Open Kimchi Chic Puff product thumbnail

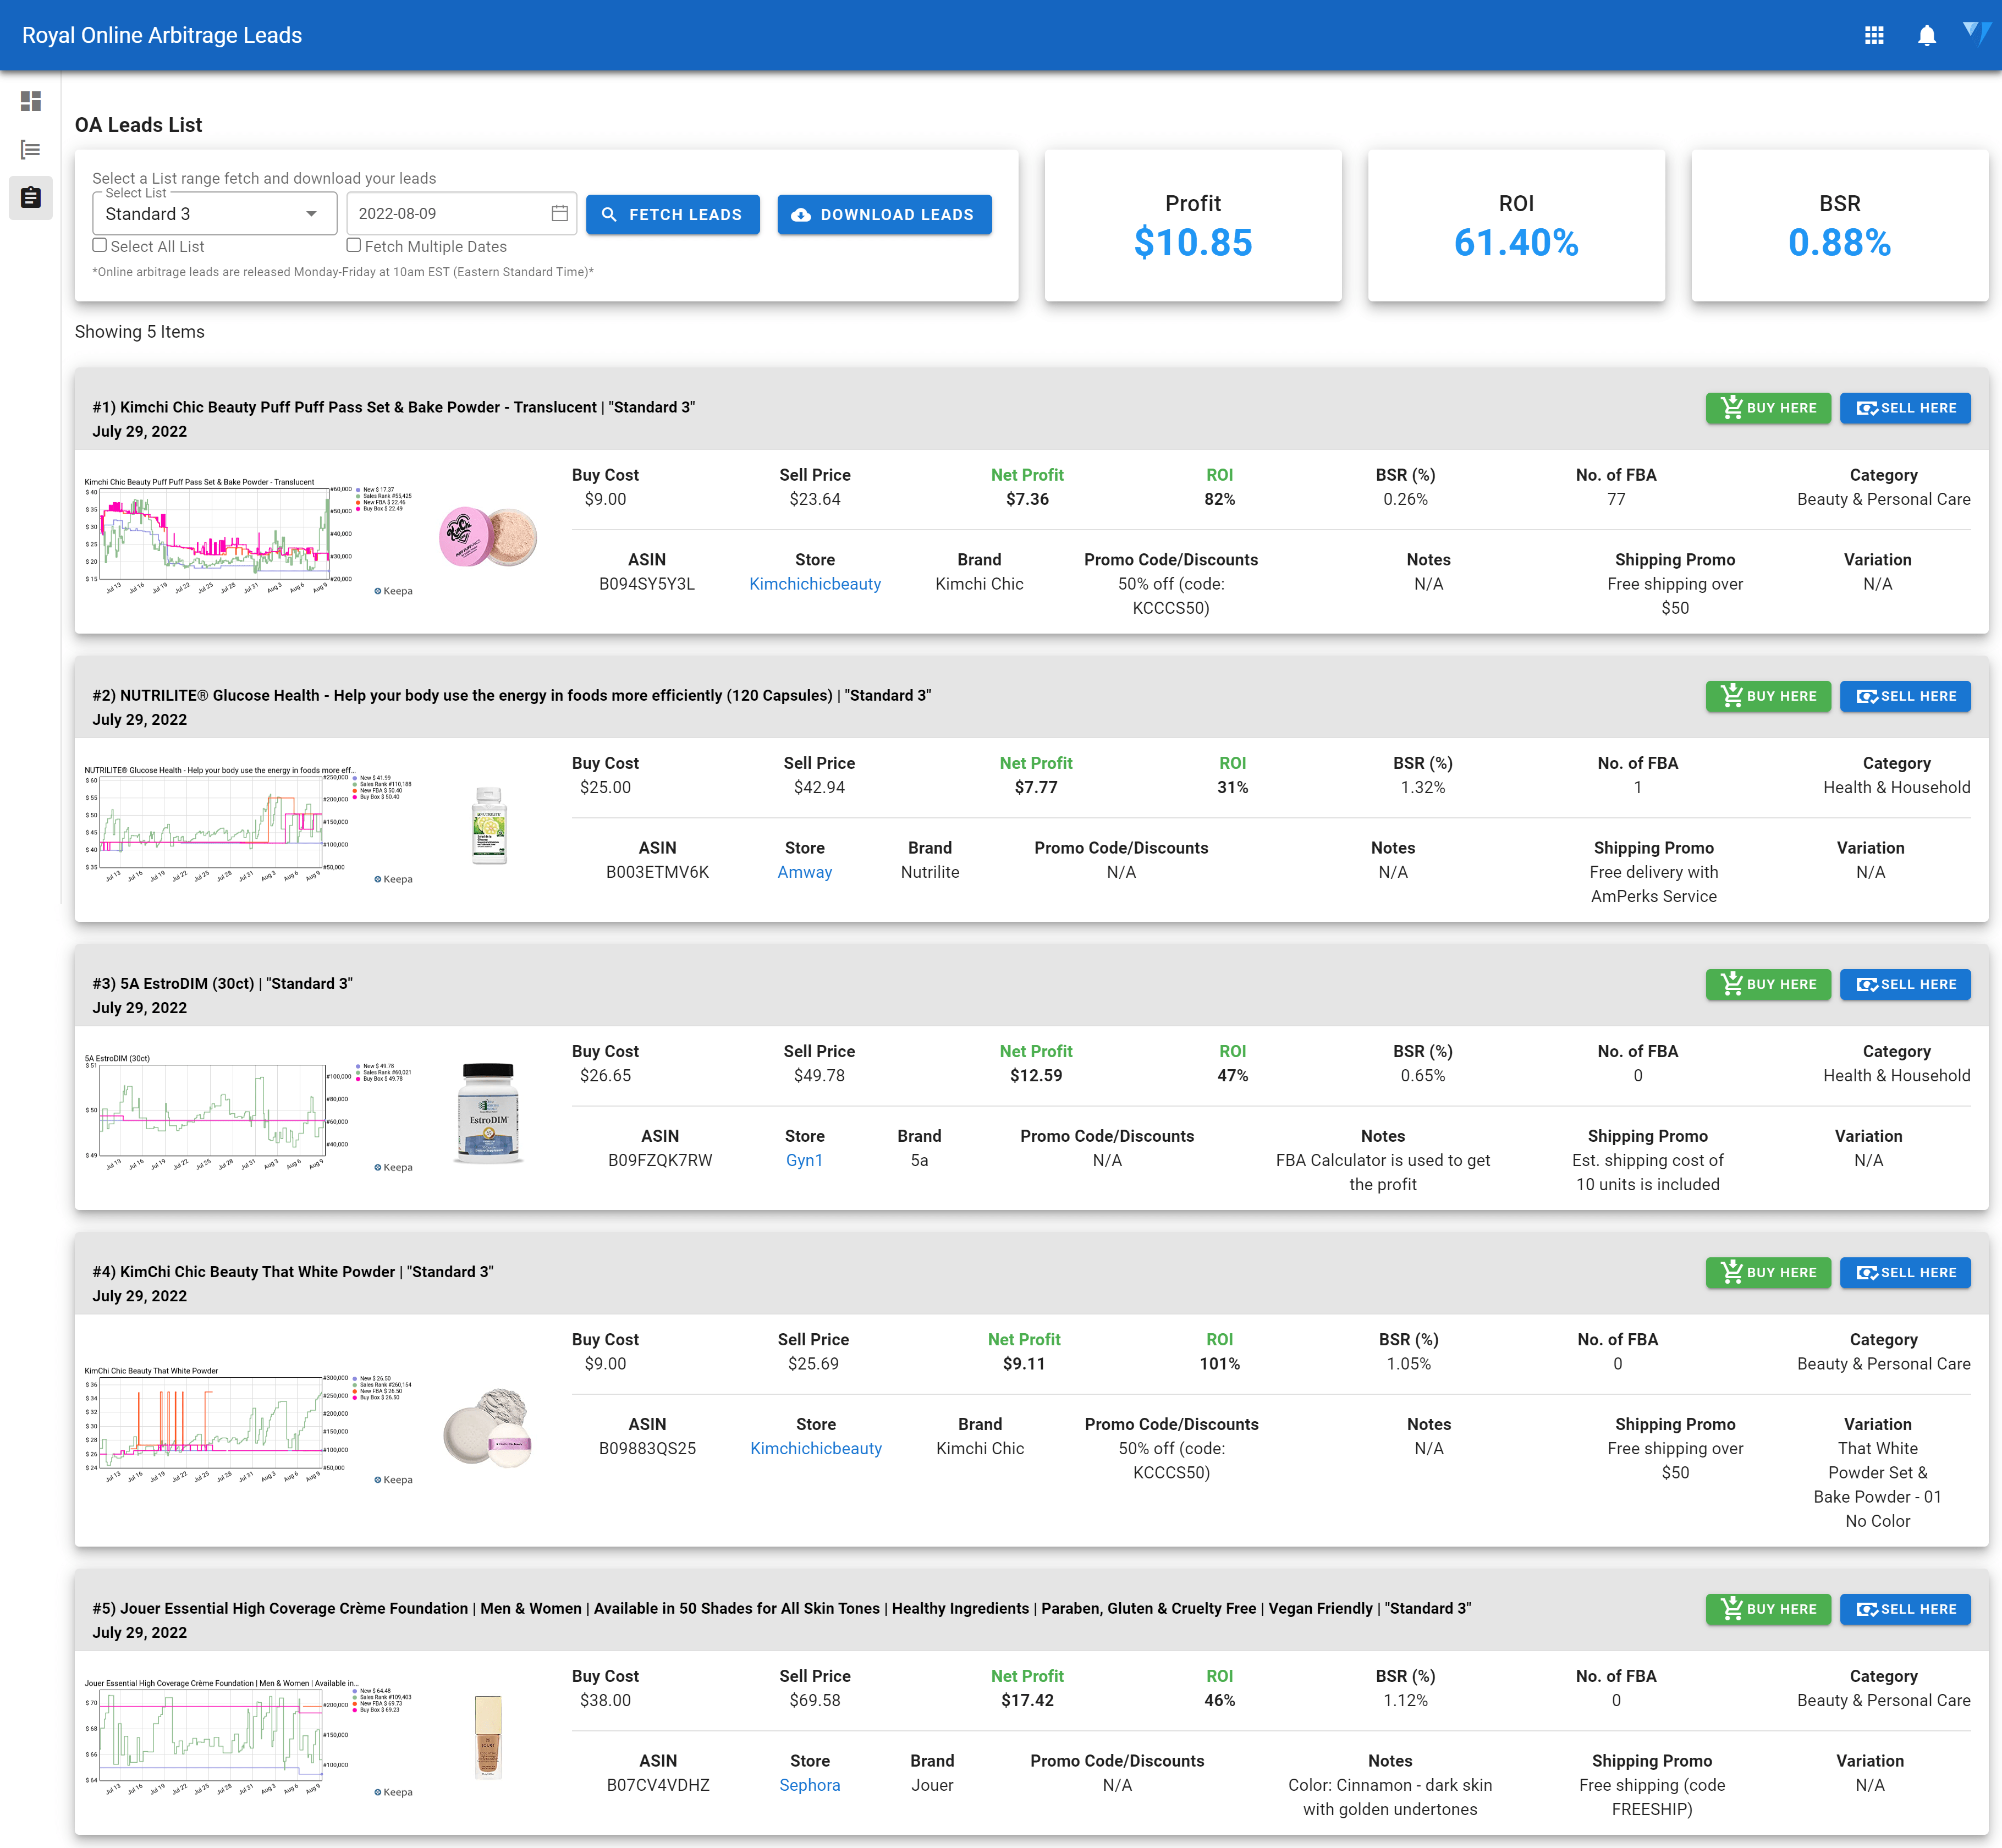tap(488, 537)
